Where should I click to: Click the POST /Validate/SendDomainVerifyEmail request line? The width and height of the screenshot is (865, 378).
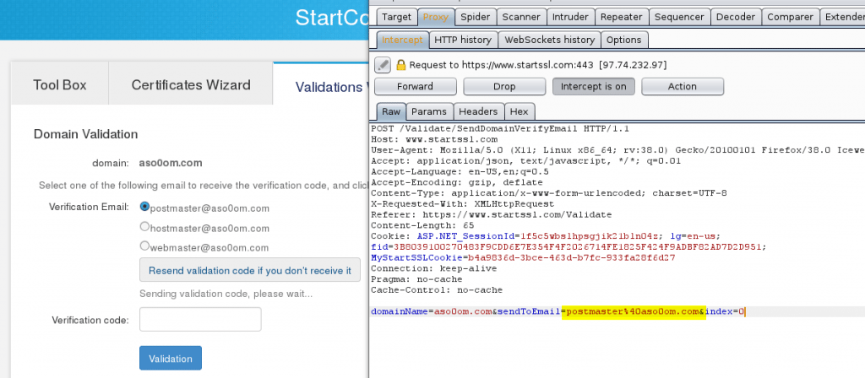(500, 128)
